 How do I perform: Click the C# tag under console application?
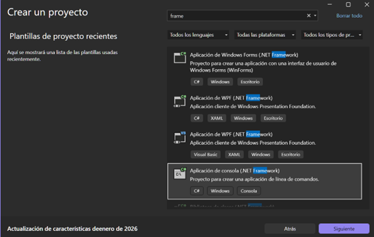[x=197, y=191]
